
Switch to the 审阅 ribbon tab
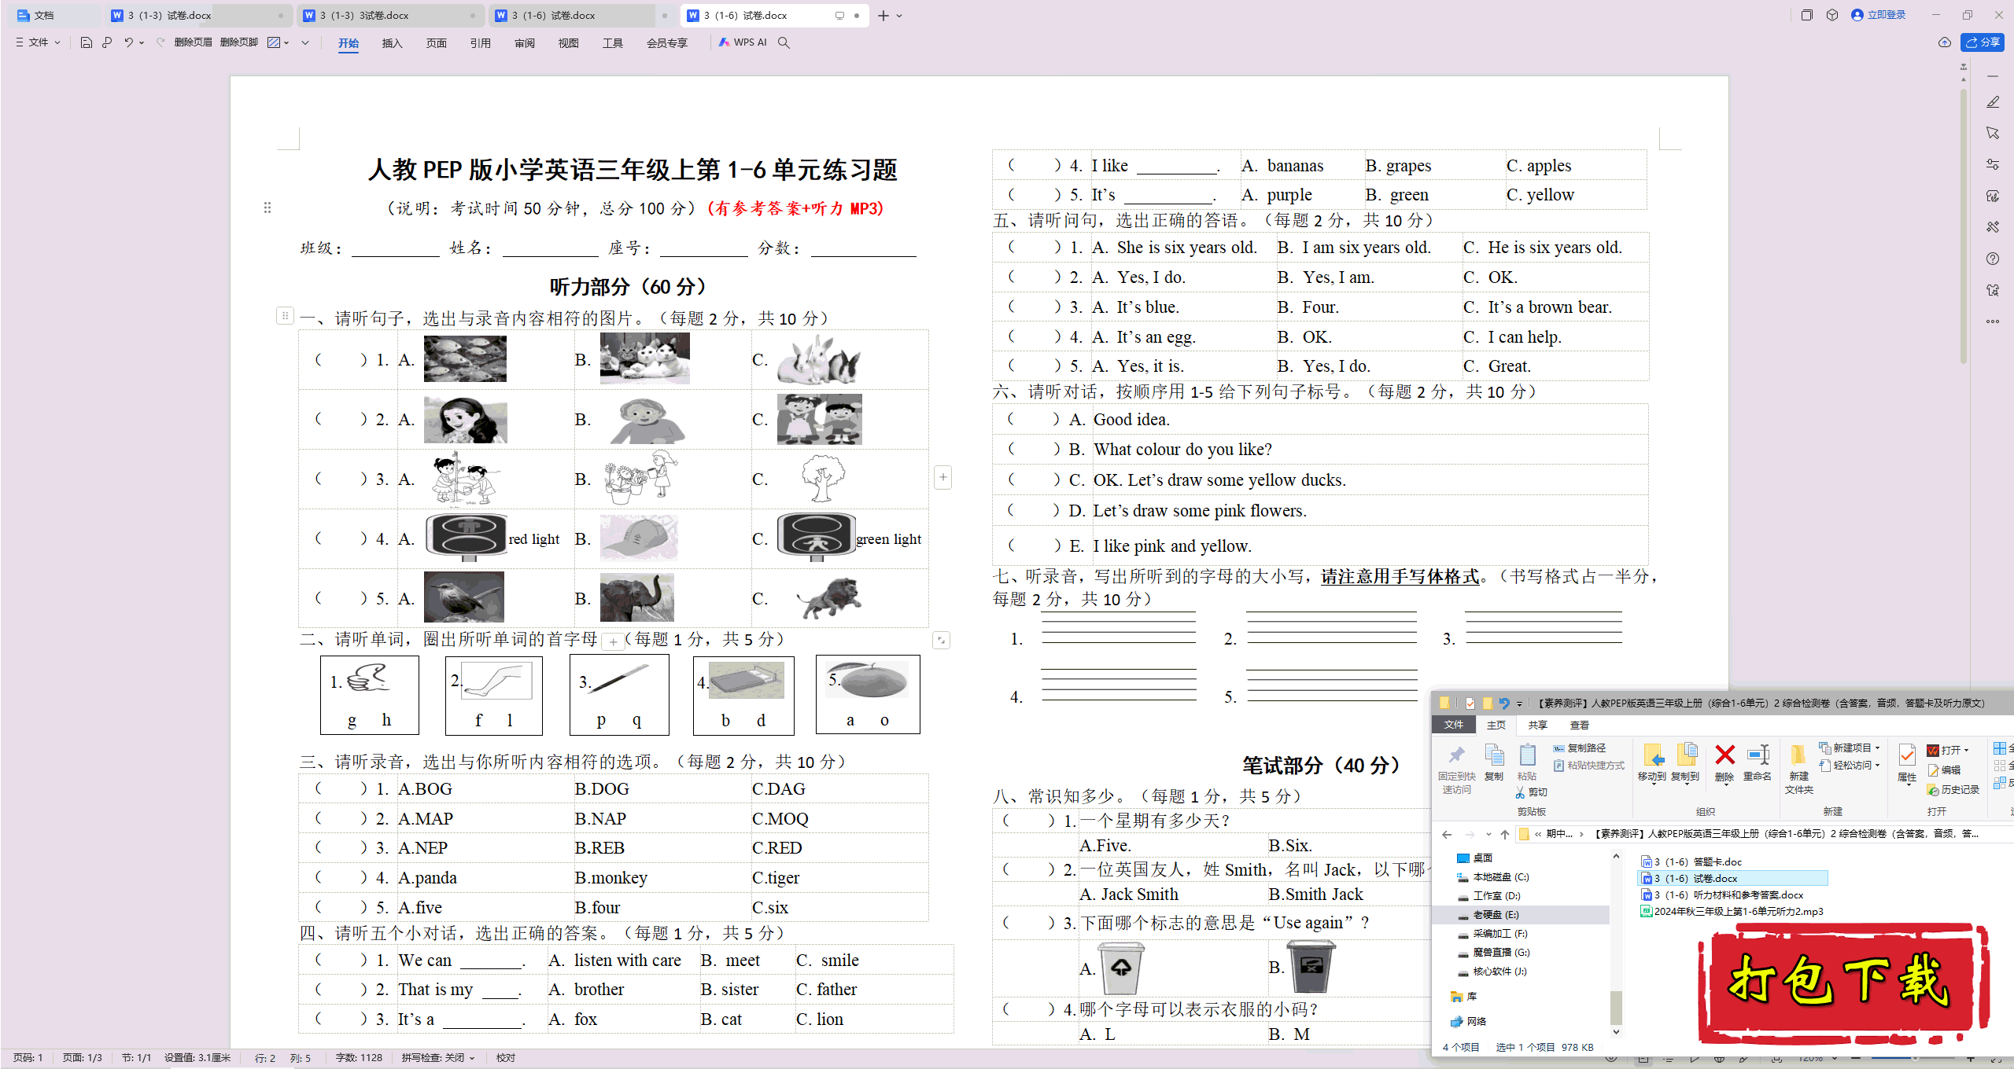pyautogui.click(x=524, y=43)
